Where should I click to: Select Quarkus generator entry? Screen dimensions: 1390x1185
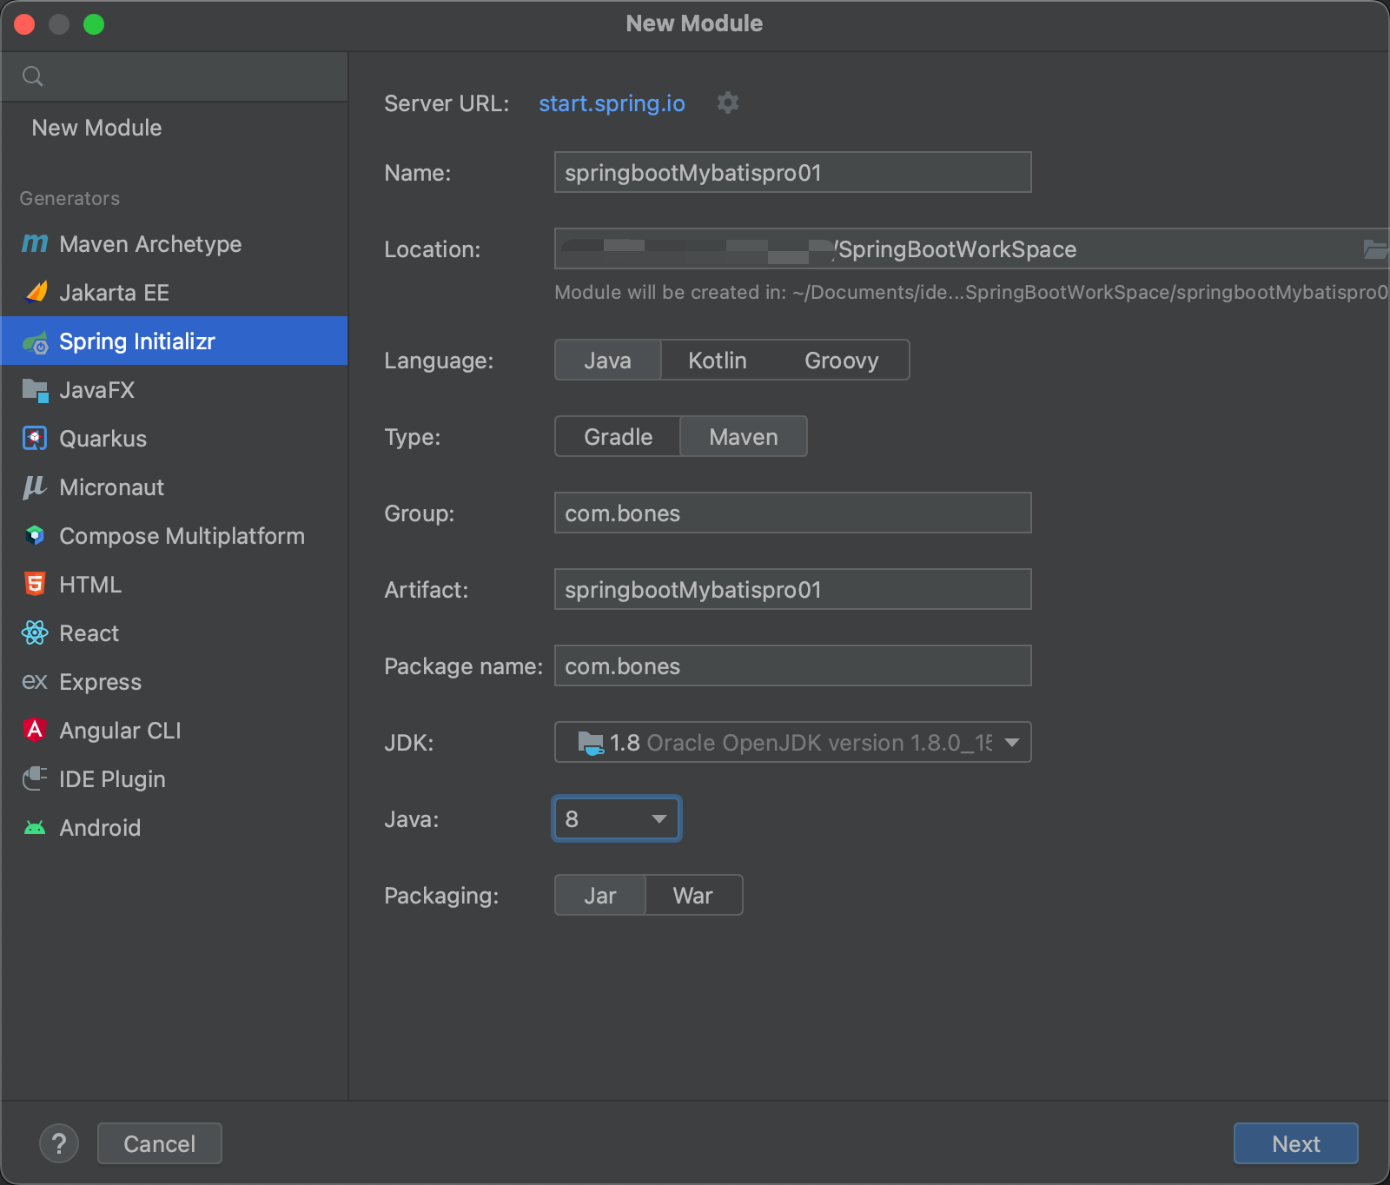(x=174, y=439)
